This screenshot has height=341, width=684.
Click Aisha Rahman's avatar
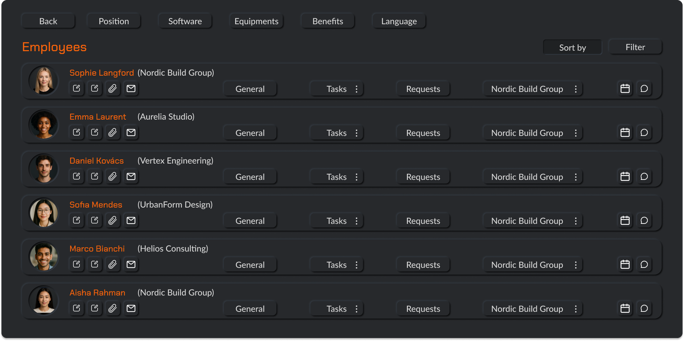point(44,300)
